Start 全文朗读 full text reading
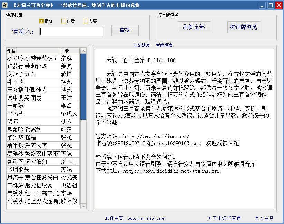This screenshot has width=284, height=224. (x=141, y=45)
